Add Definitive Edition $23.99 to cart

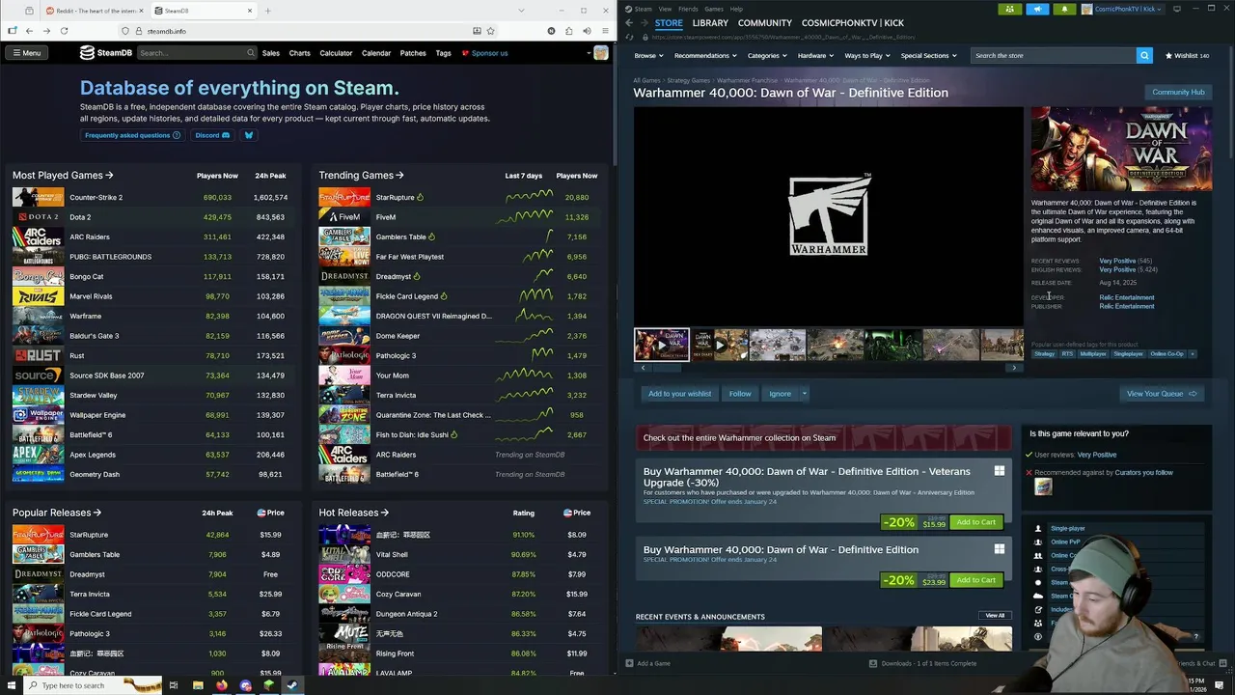[975, 580]
